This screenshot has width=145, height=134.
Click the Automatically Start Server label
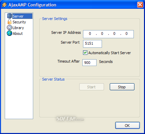[x=109, y=53]
